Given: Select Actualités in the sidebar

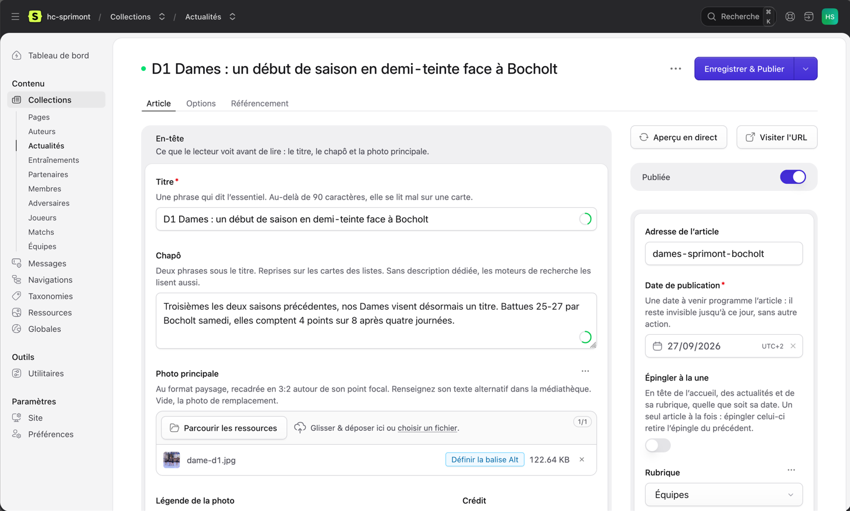Looking at the screenshot, I should [x=46, y=146].
